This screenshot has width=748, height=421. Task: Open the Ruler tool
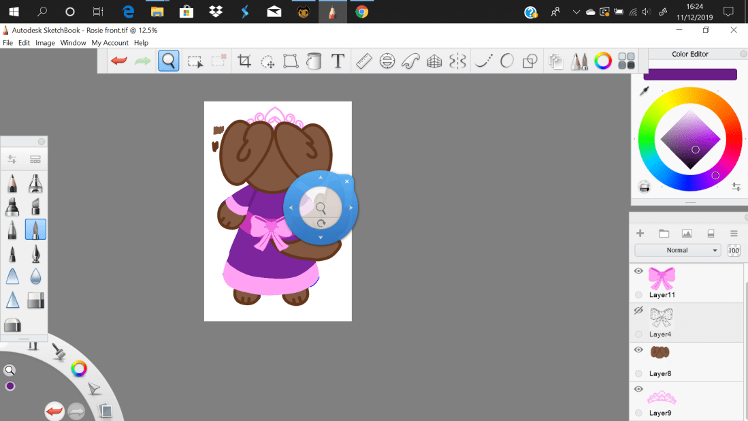pos(363,61)
